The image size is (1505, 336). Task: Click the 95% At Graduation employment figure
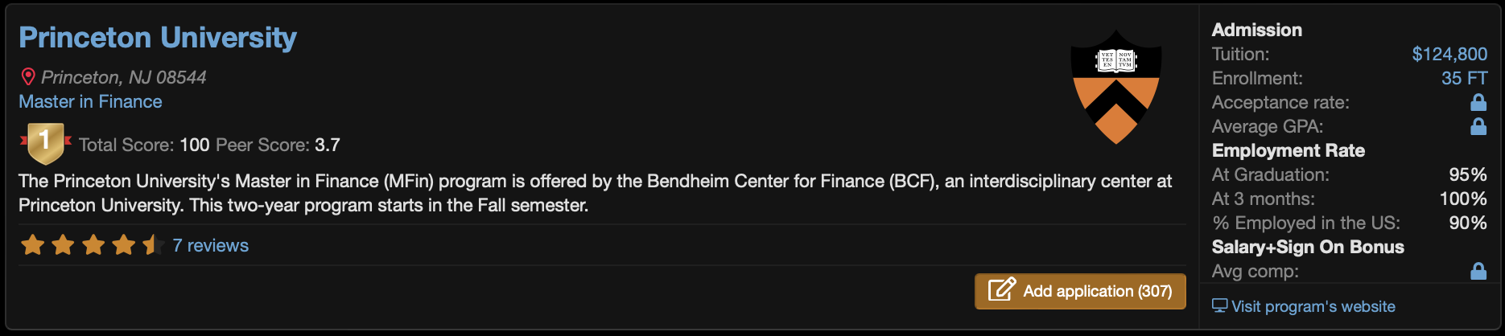click(x=1467, y=174)
